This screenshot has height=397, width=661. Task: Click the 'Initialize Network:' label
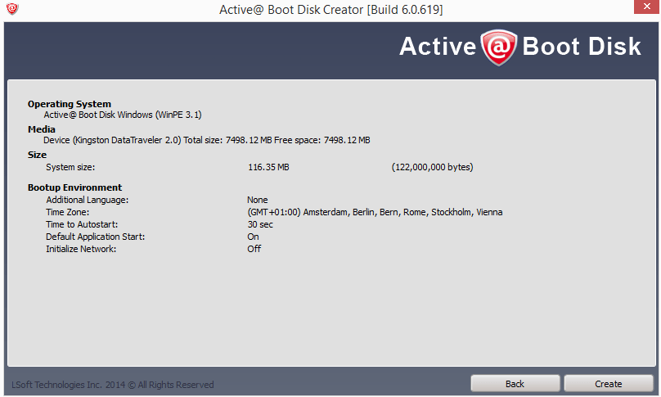coord(81,249)
